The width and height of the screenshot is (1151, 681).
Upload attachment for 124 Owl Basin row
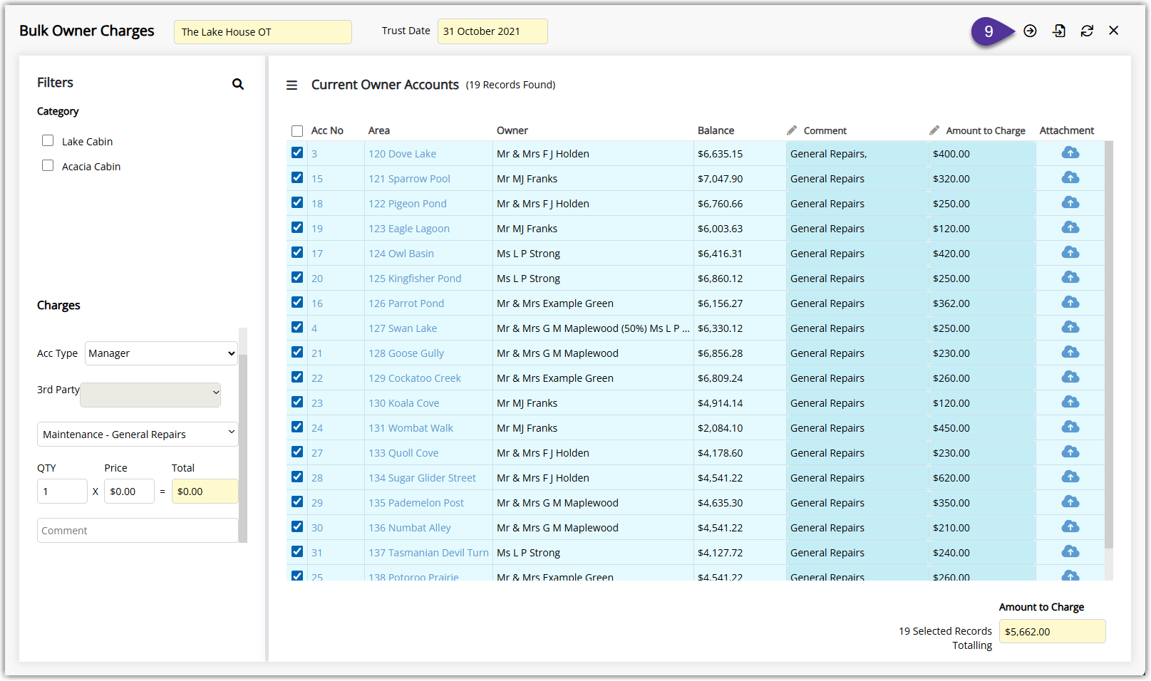click(1070, 252)
